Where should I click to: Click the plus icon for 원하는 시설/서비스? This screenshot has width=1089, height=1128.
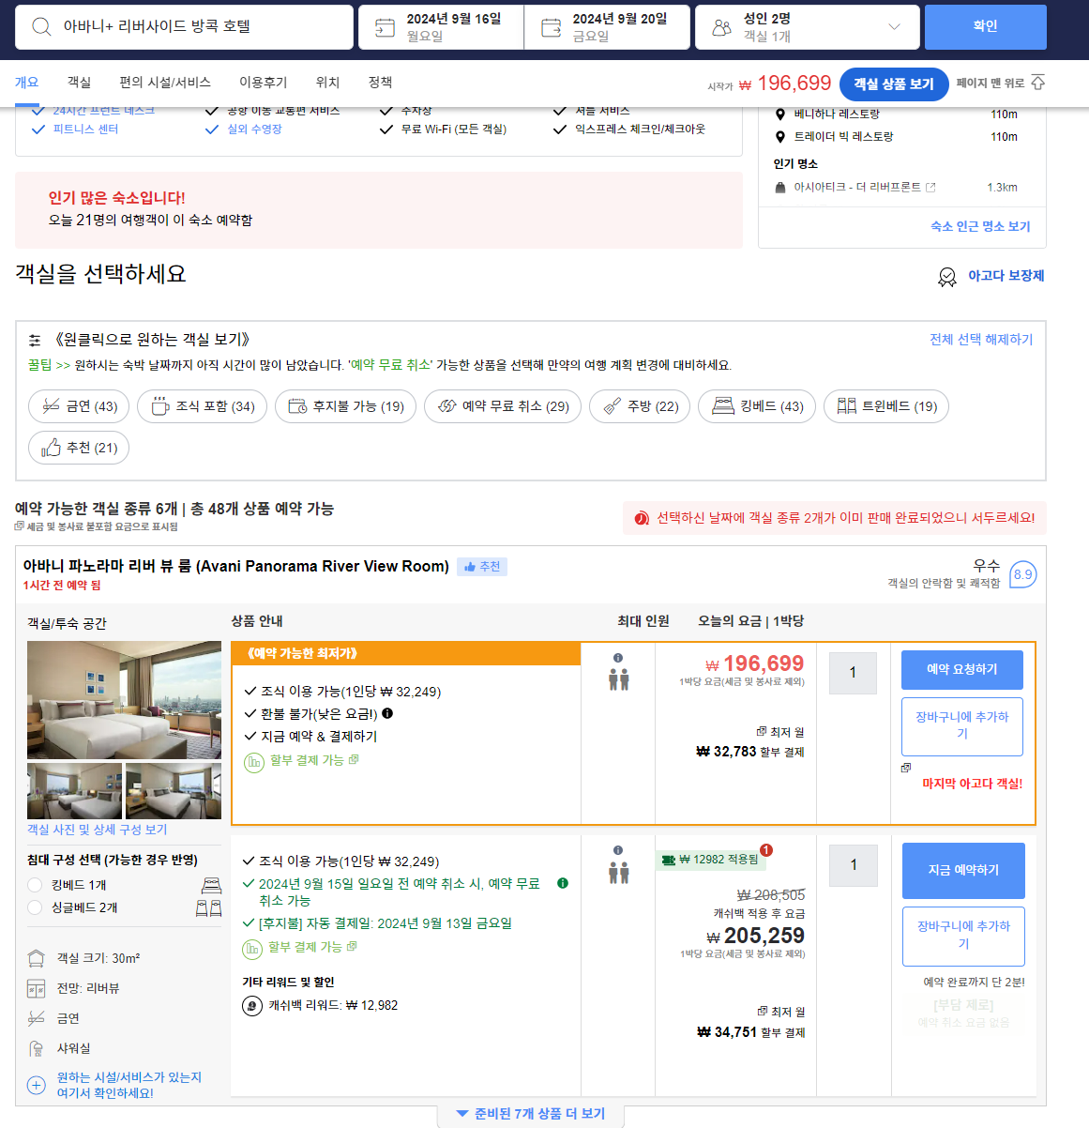click(37, 1085)
